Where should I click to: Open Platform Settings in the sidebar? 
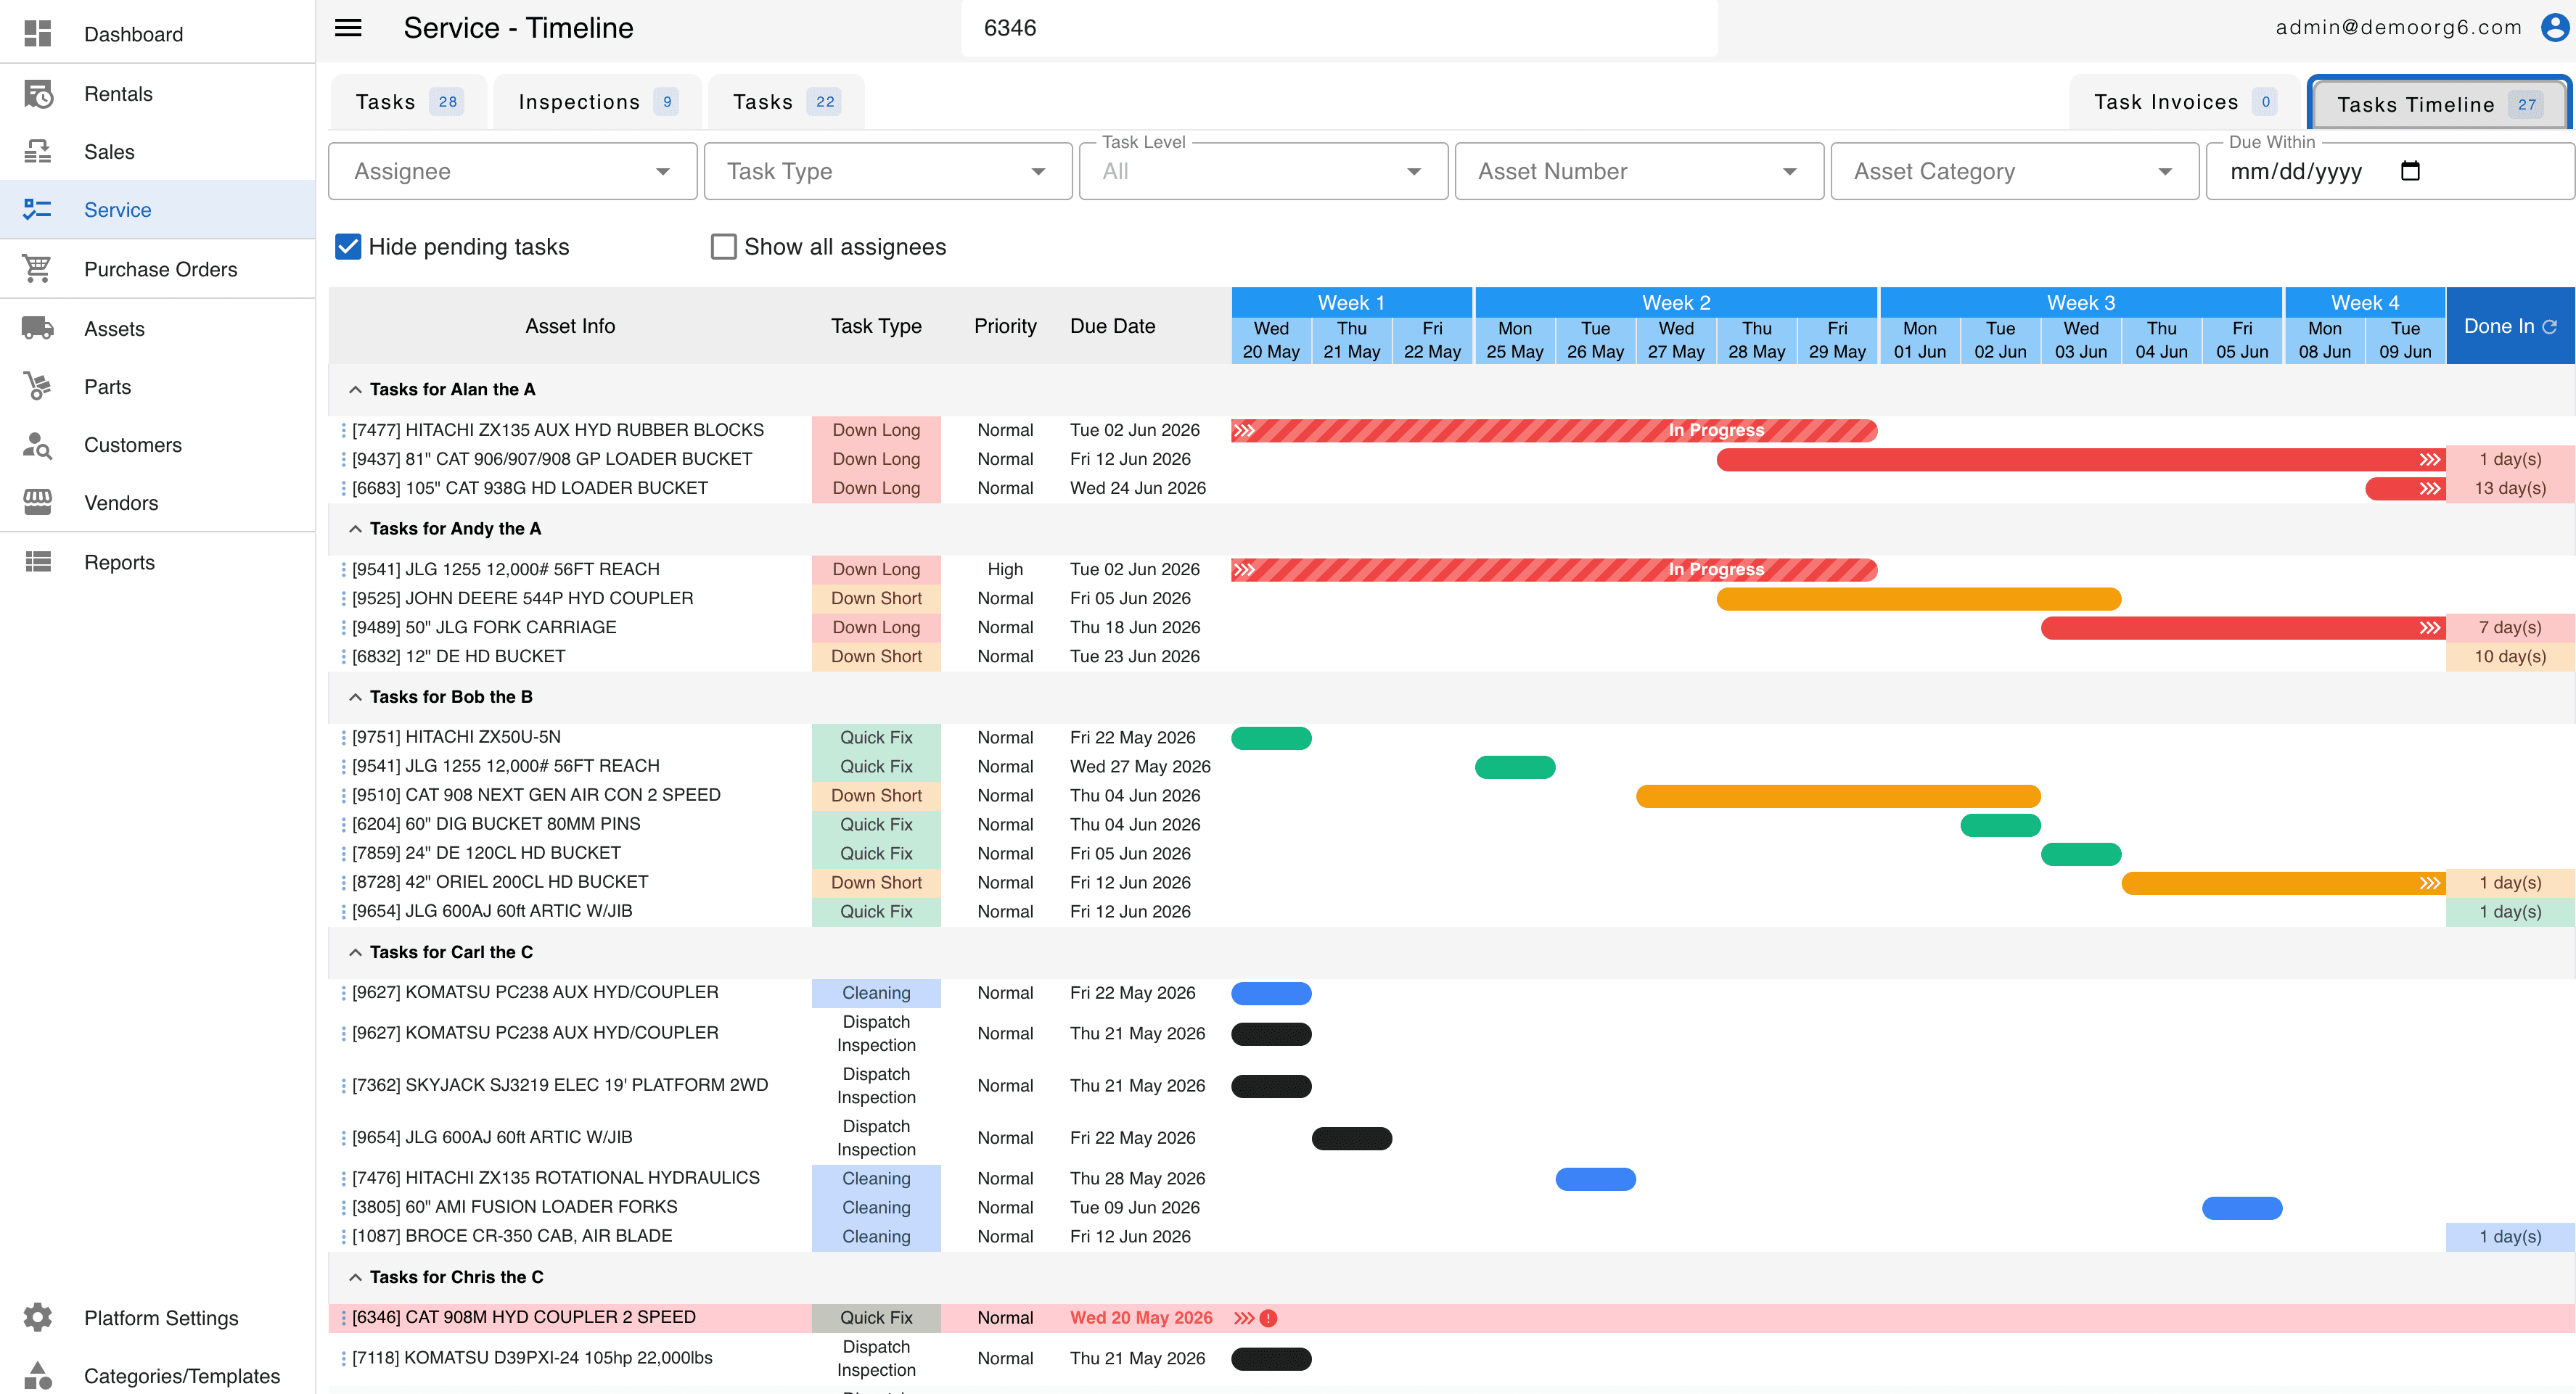tap(157, 1317)
